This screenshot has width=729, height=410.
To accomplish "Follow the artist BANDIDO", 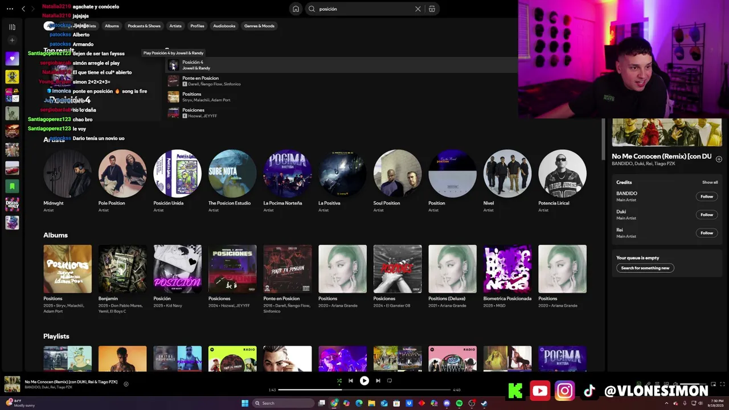I will point(707,196).
